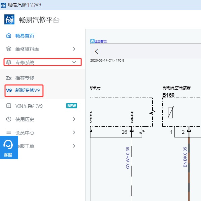Image resolution: width=201 pixels, height=201 pixels.
Task: Click the brown-black striped wire line
Action: pyautogui.click(x=189, y=169)
